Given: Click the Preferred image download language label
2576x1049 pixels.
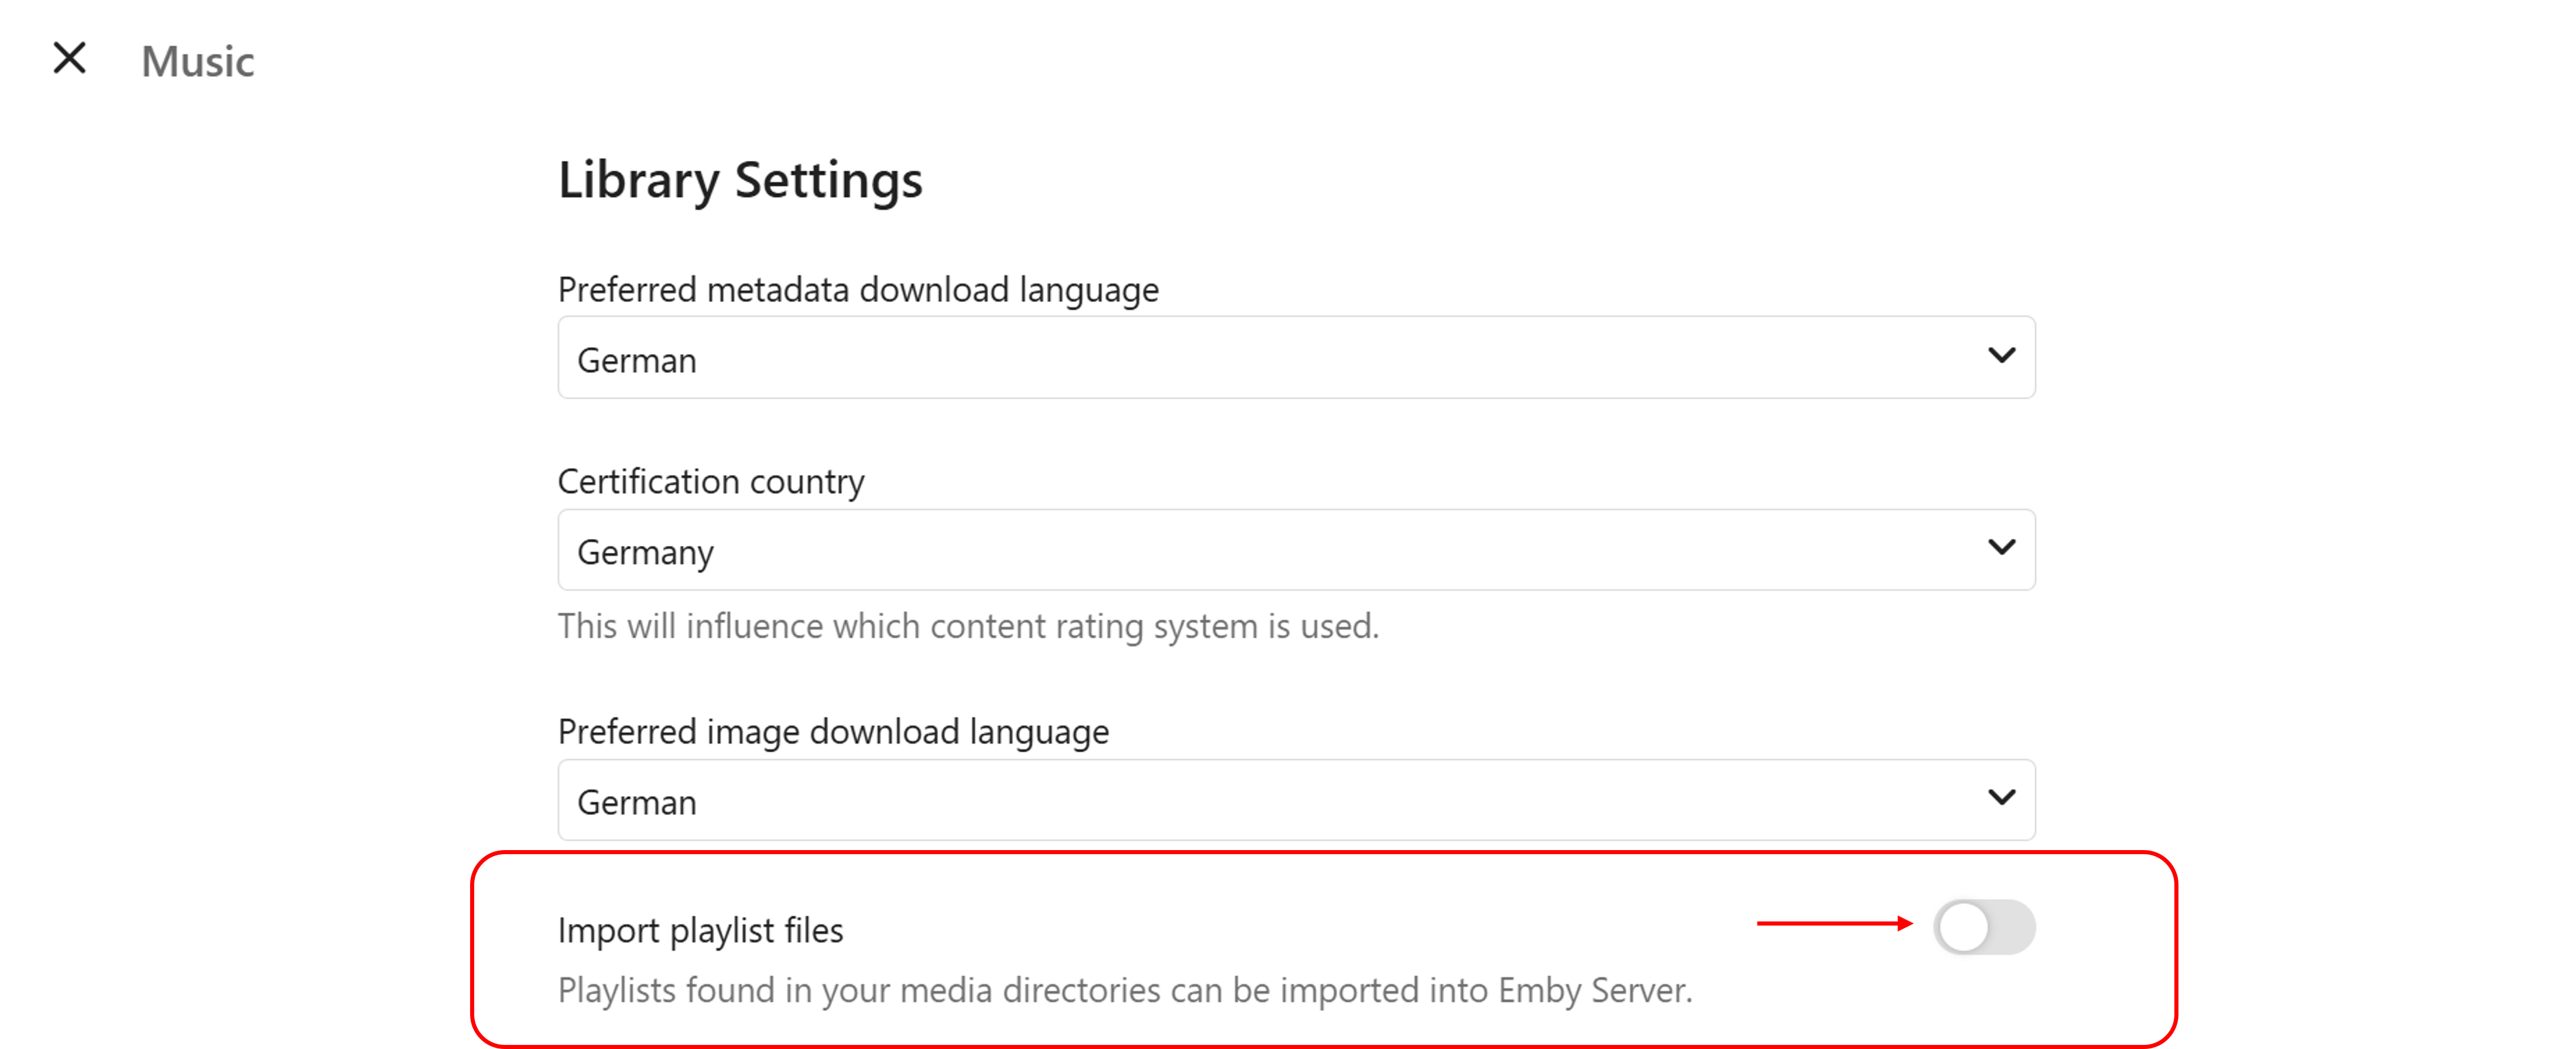Looking at the screenshot, I should coord(833,732).
